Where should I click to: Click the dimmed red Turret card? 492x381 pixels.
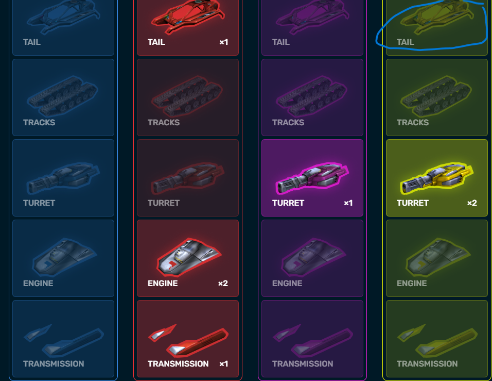coord(188,178)
